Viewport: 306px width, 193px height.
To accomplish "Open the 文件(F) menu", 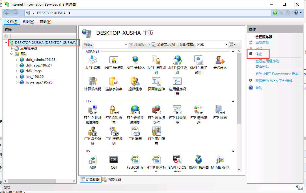I will tap(12, 22).
